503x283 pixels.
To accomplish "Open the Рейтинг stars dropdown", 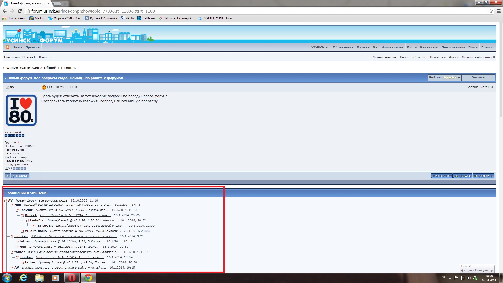I will (444, 78).
